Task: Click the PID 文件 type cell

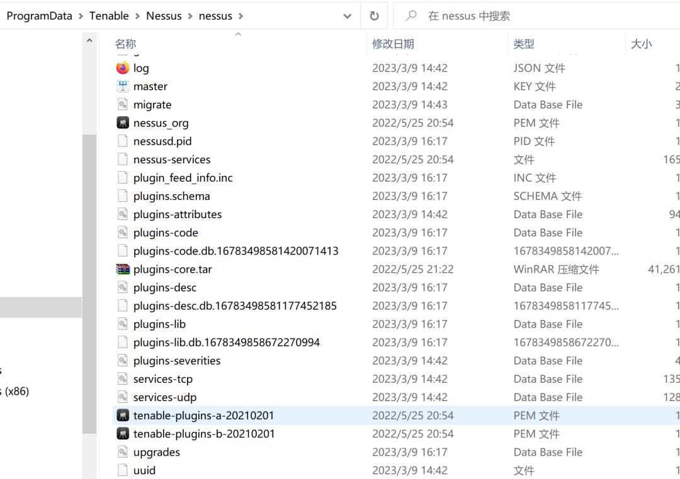Action: click(x=535, y=141)
